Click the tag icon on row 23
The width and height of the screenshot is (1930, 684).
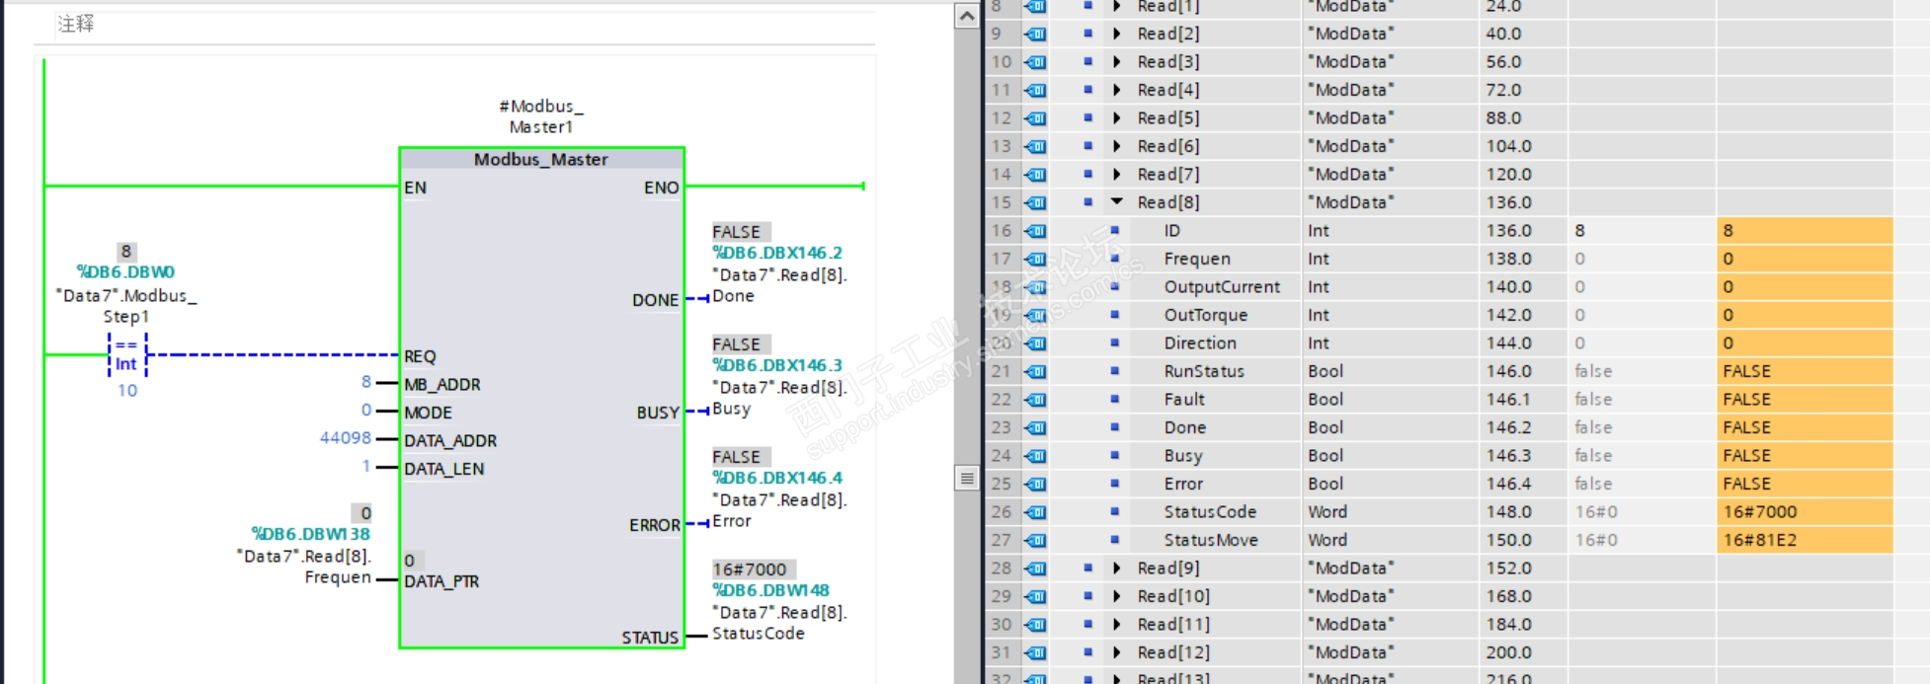tap(1035, 427)
